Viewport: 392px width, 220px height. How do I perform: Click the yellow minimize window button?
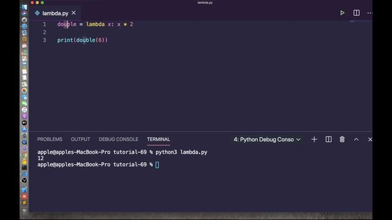[x=37, y=2]
